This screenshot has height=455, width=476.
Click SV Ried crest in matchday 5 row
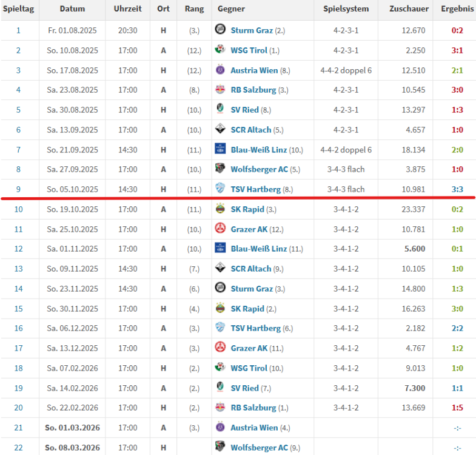point(221,110)
